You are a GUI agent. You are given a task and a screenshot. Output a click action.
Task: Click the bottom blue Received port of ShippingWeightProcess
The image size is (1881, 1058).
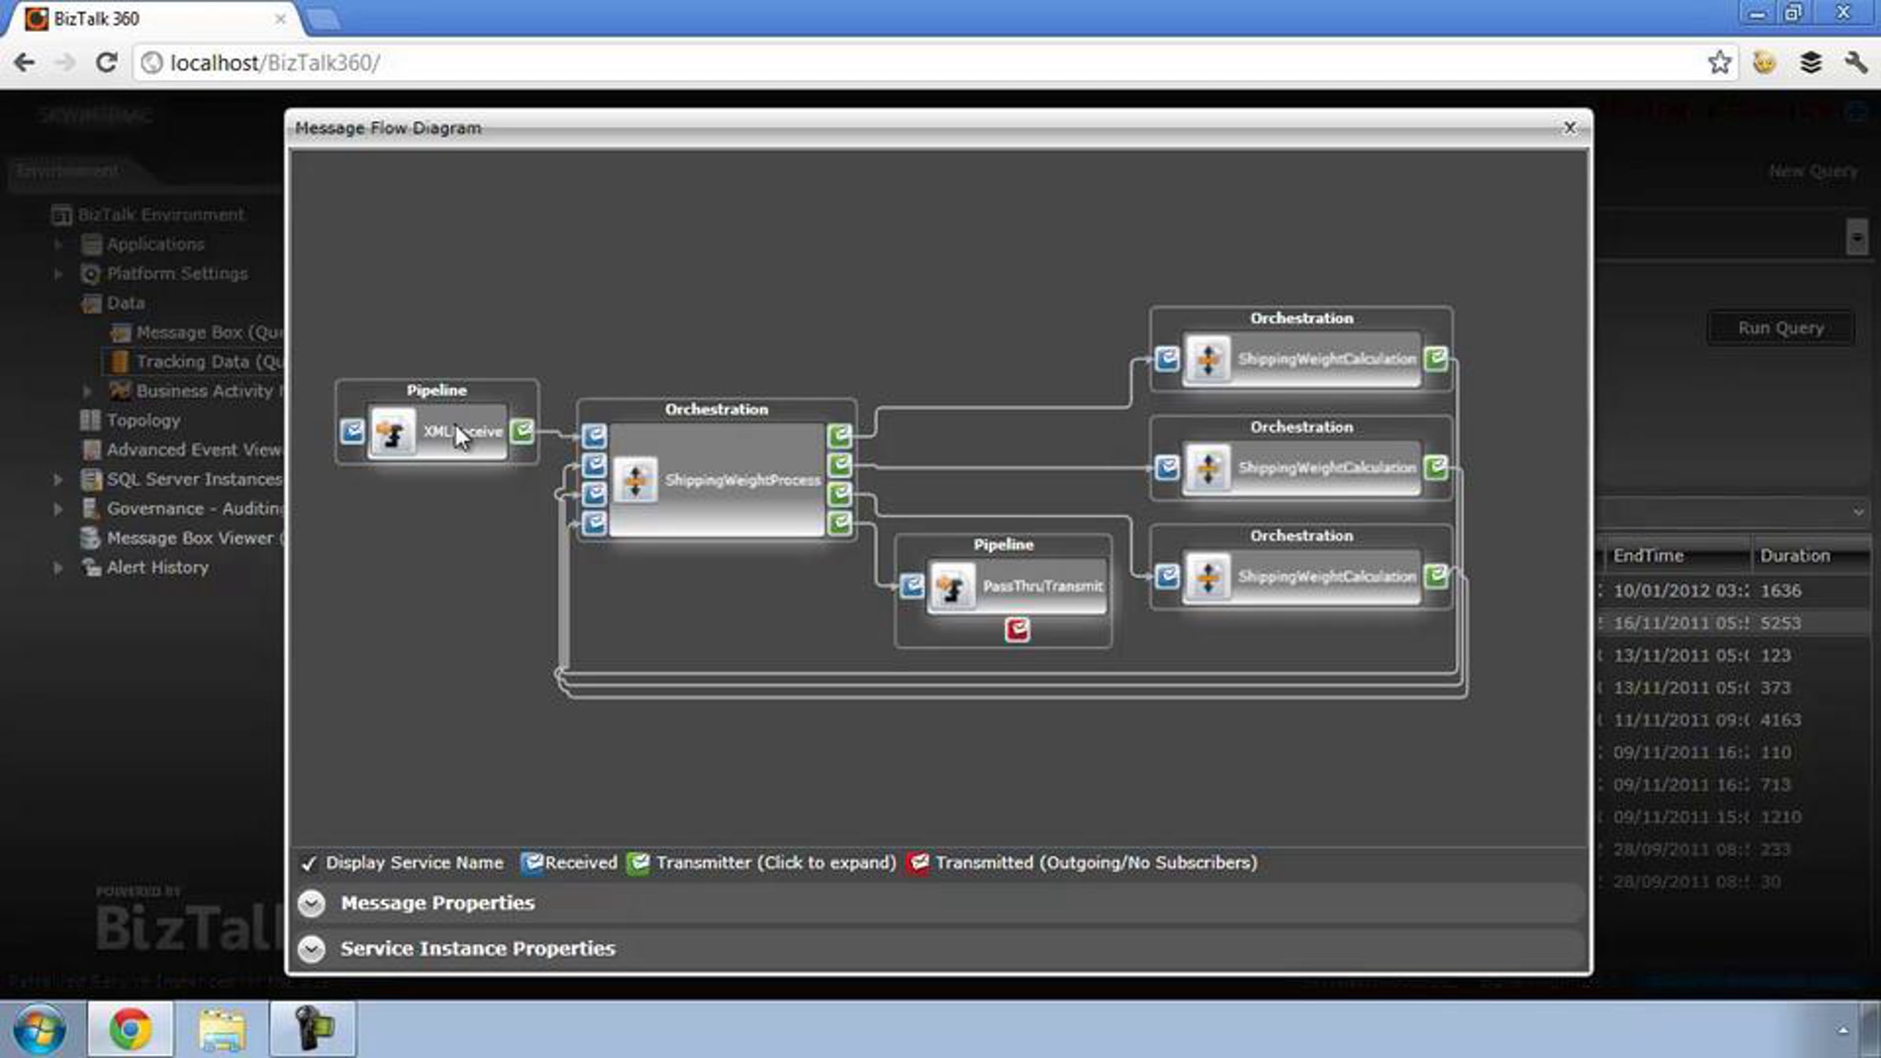pos(594,523)
